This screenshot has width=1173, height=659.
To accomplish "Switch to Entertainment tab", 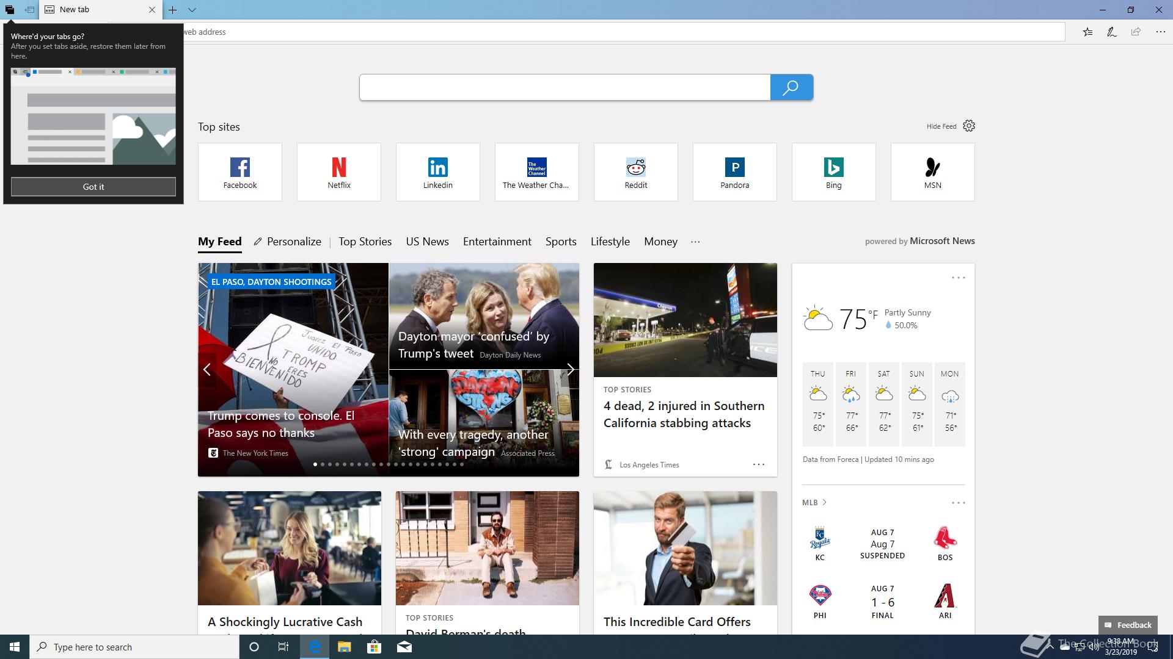I will (497, 242).
